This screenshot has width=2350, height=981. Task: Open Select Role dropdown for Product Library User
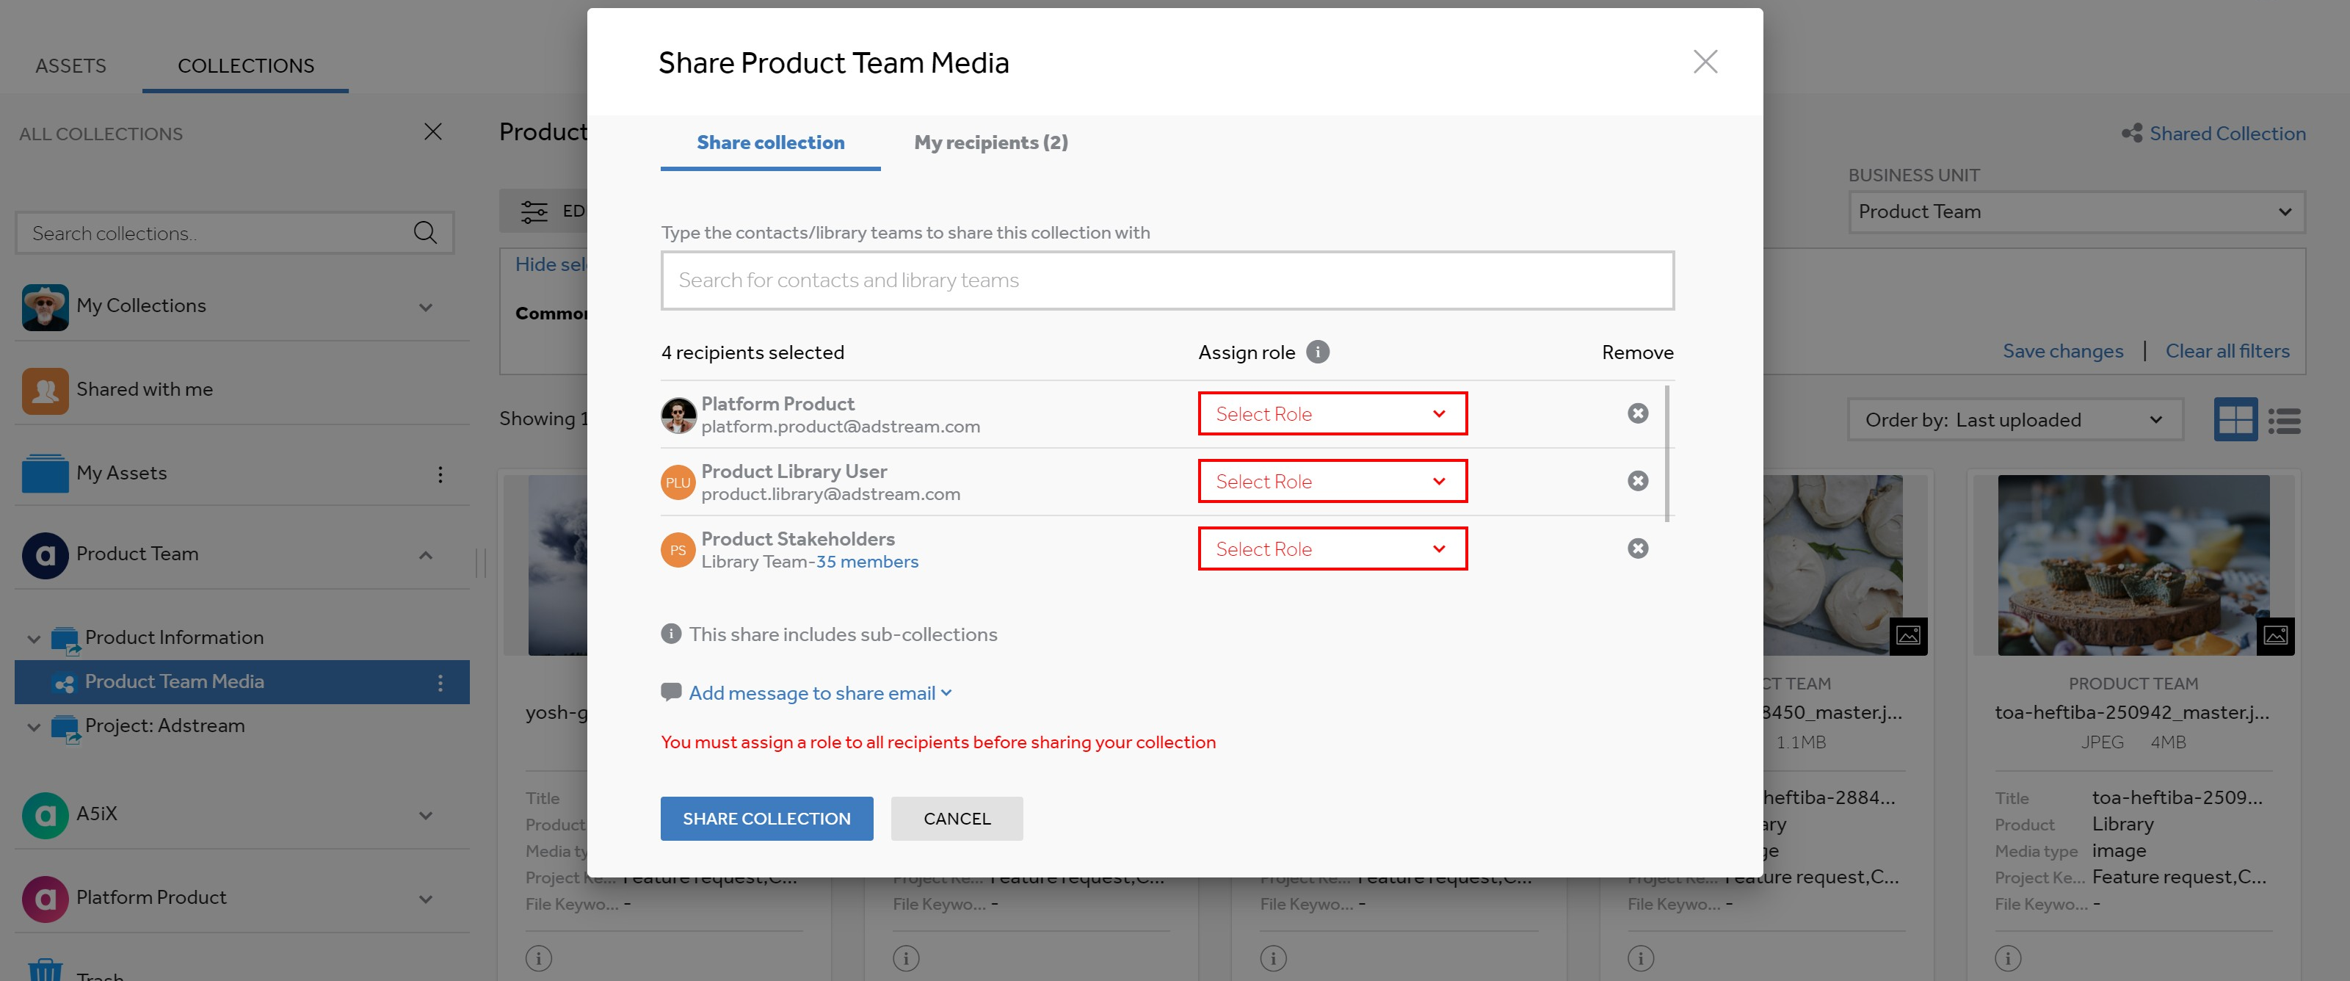pyautogui.click(x=1332, y=481)
